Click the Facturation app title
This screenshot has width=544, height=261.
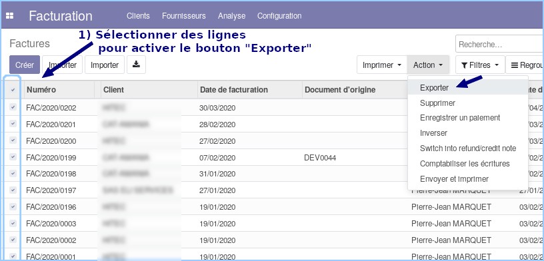pos(61,16)
